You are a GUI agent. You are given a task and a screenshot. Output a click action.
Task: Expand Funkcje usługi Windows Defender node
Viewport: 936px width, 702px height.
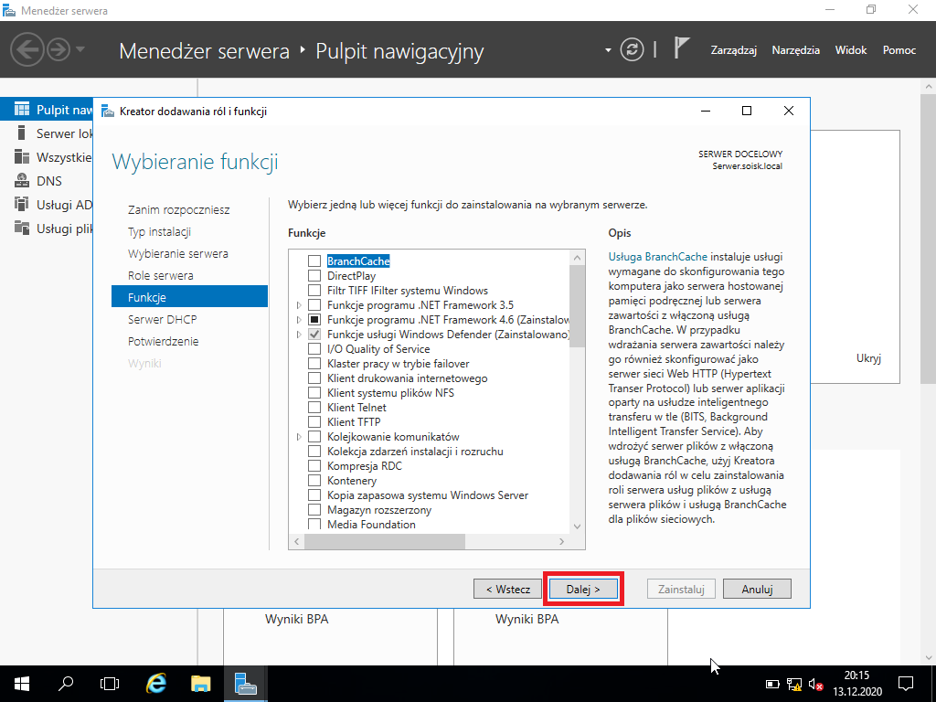pos(299,335)
